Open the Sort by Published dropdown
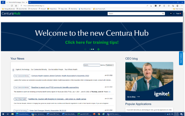Screen dimensions: 185x116 [110, 65]
